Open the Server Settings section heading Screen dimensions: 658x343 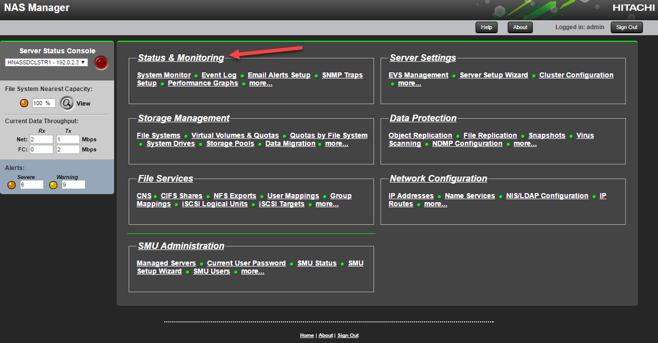click(x=423, y=58)
